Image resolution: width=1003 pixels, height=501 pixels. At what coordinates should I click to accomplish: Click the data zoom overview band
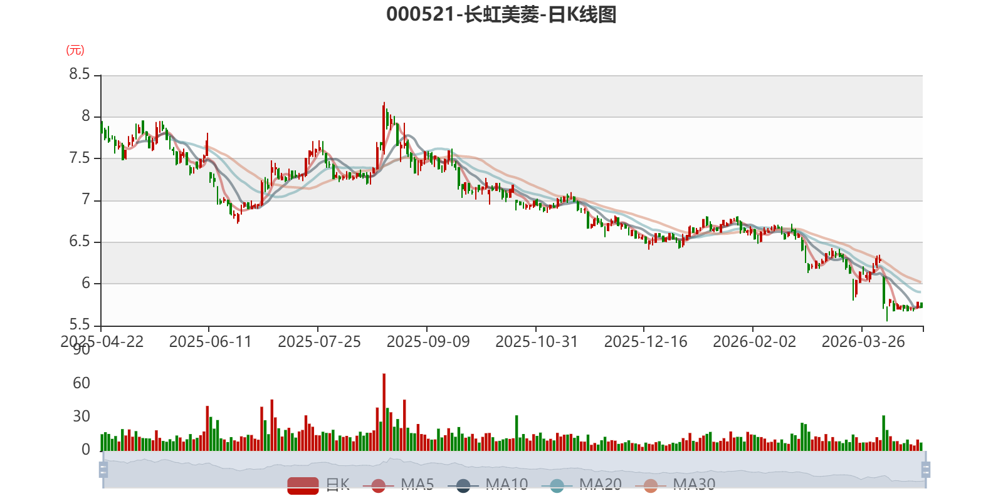coord(515,470)
